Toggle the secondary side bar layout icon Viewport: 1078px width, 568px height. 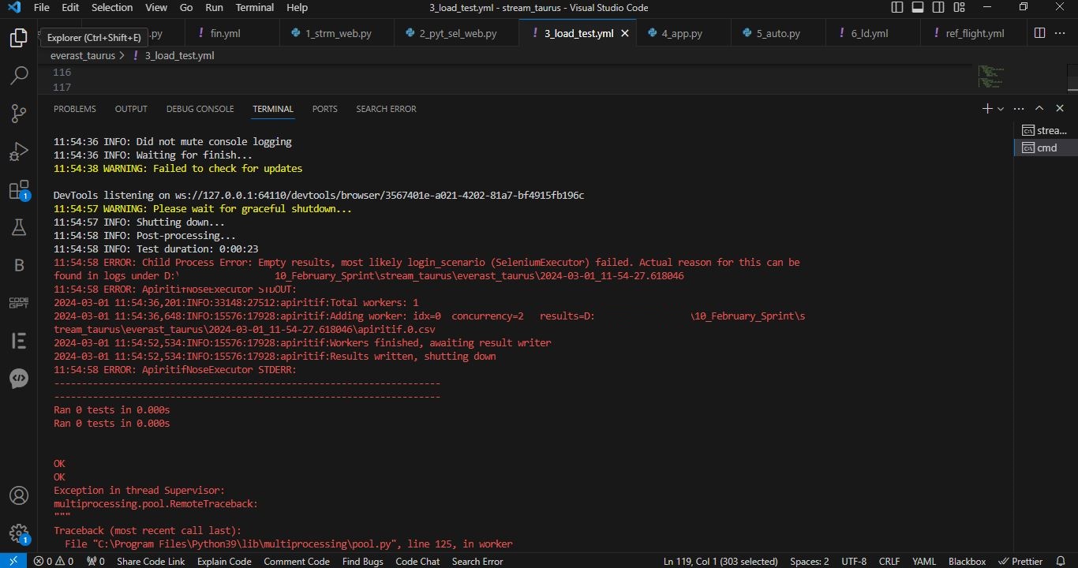point(938,7)
